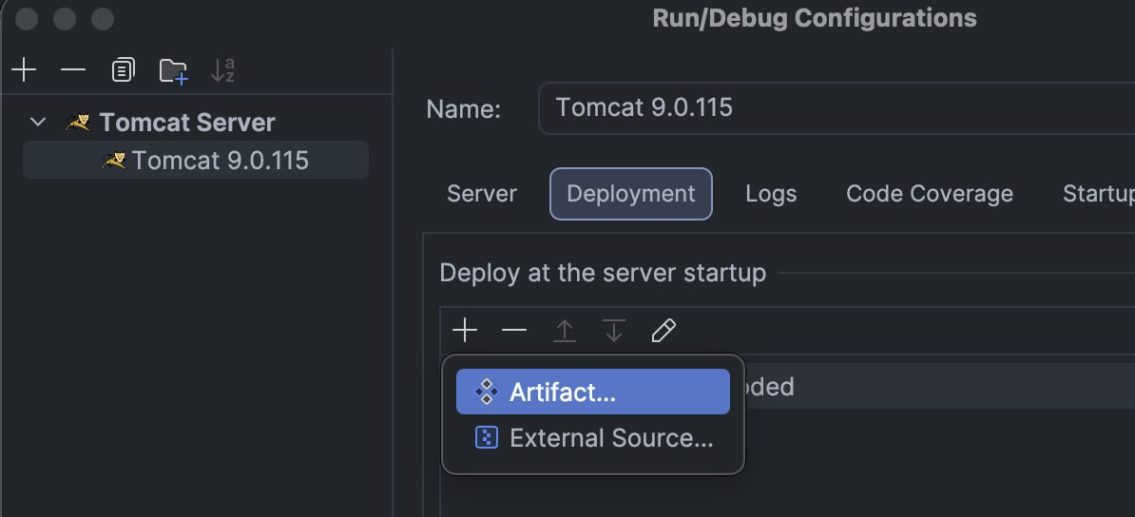Viewport: 1135px width, 517px height.
Task: Remove the selected deployment entry
Action: click(x=514, y=330)
